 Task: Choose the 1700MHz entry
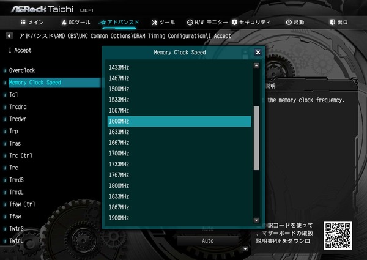pos(179,154)
